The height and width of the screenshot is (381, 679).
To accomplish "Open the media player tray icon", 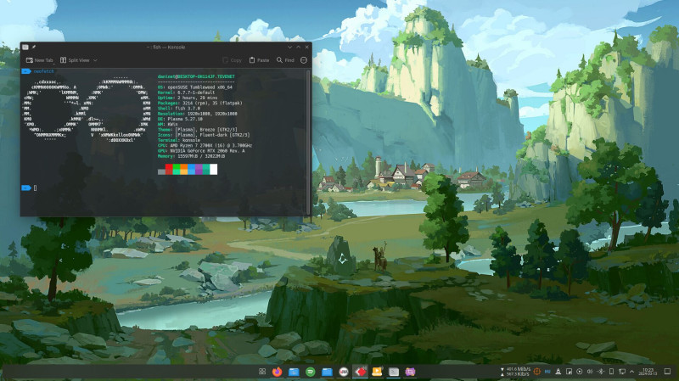I will click(x=580, y=372).
